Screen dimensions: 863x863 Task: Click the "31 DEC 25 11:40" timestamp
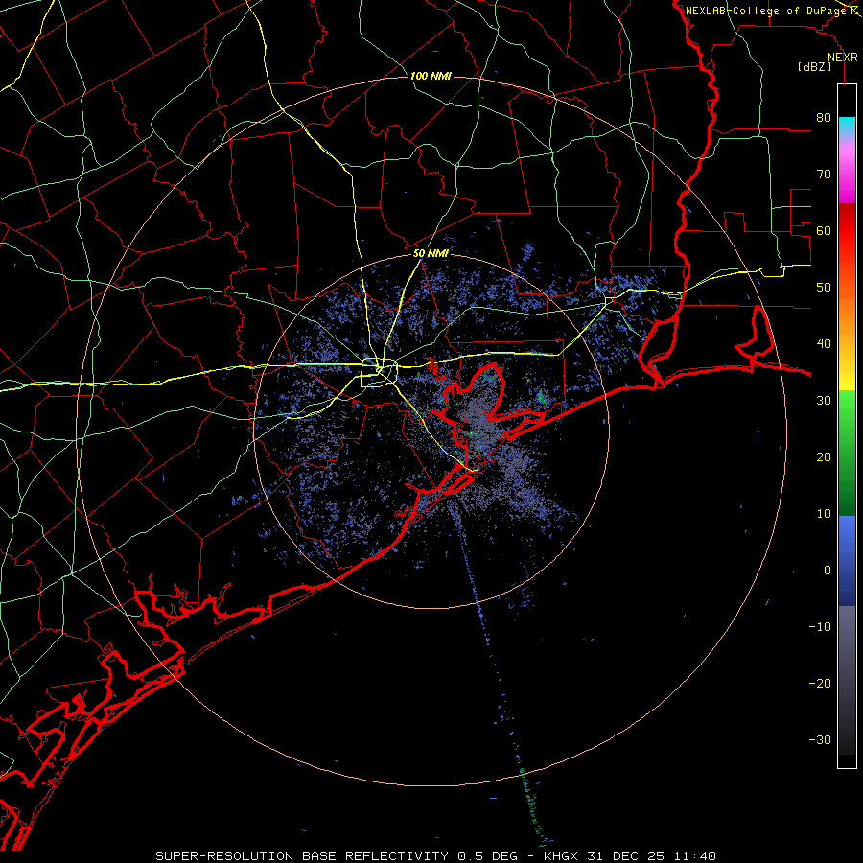(654, 856)
